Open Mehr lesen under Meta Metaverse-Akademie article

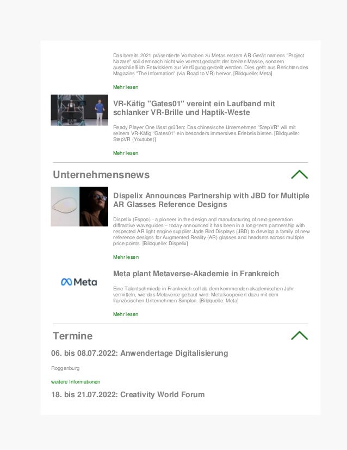coord(126,314)
